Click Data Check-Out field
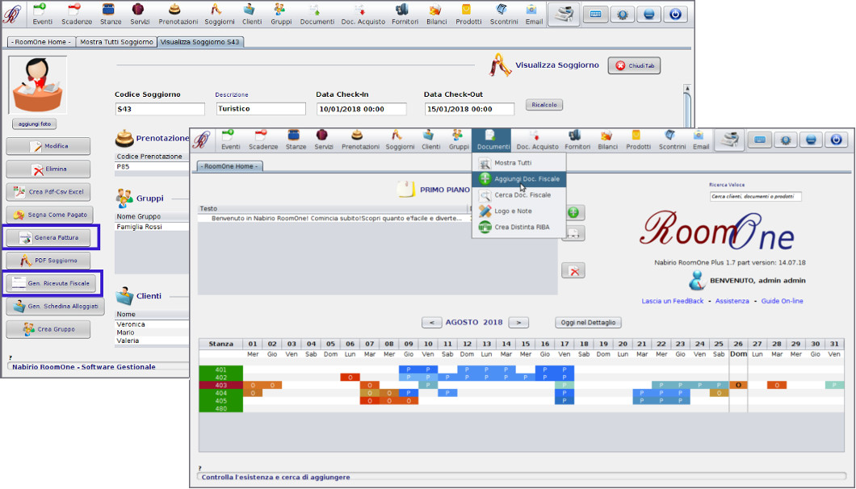 [469, 109]
